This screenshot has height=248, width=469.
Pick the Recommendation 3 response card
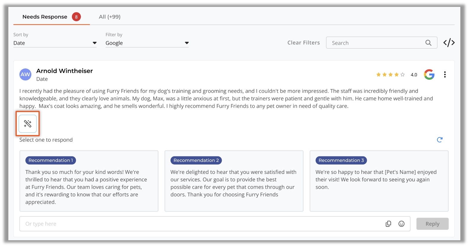click(378, 181)
